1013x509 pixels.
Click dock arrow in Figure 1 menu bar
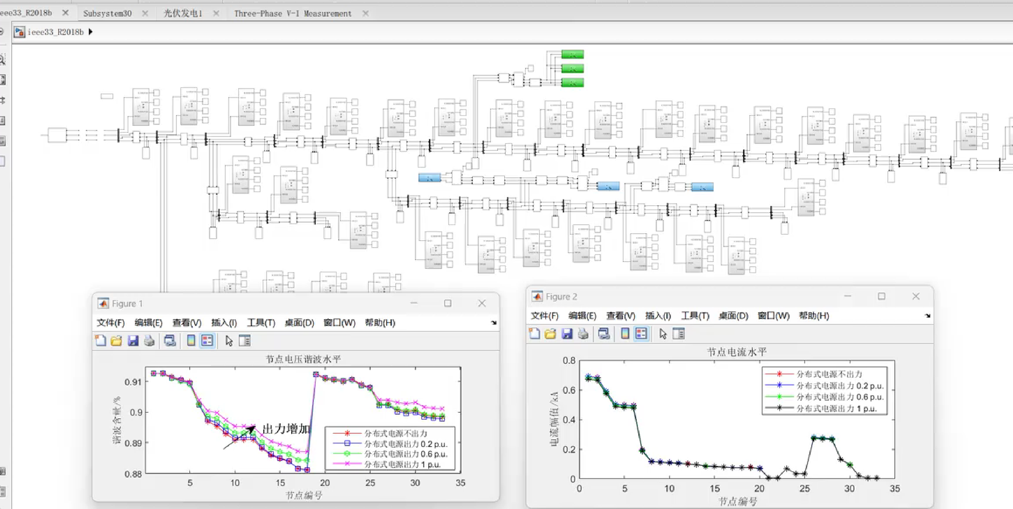[494, 323]
